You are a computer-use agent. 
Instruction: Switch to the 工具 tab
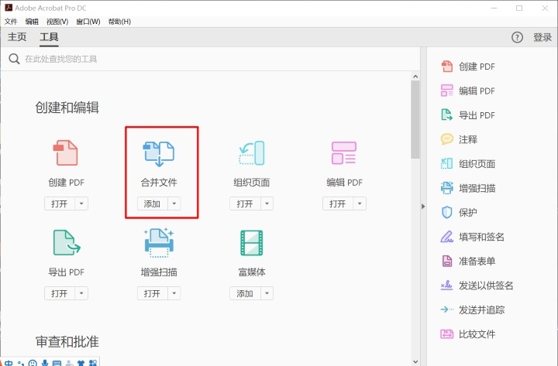(x=49, y=37)
